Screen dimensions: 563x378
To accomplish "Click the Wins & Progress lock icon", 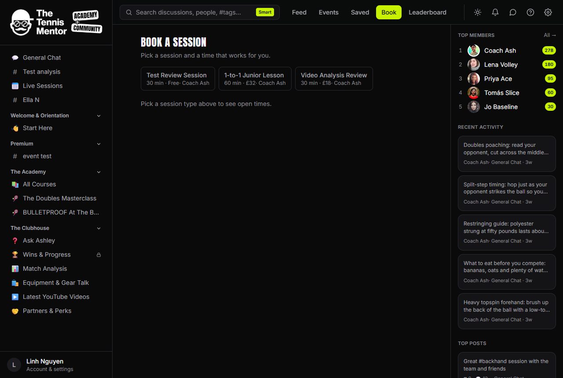I will pos(99,254).
